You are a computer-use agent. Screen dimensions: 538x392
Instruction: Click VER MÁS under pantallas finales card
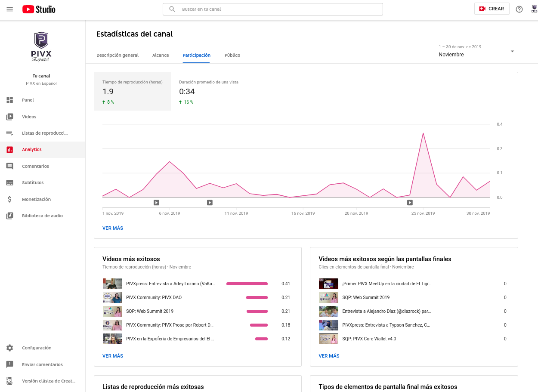coord(329,356)
